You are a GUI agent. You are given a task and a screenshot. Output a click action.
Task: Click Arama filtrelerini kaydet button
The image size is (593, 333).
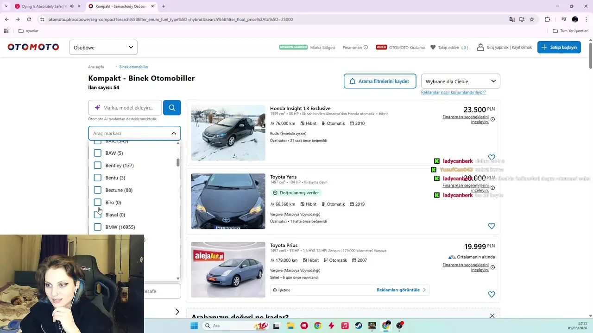(x=380, y=81)
